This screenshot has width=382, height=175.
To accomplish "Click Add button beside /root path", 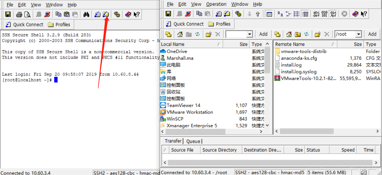I will 372,34.
